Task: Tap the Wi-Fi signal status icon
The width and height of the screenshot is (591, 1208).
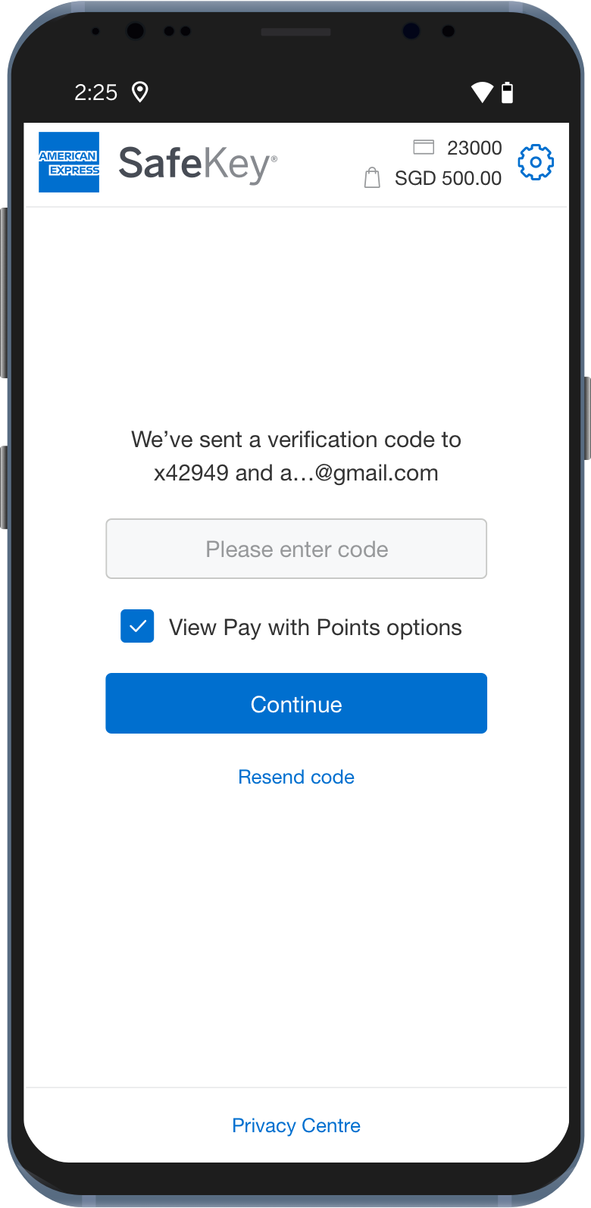Action: 482,92
